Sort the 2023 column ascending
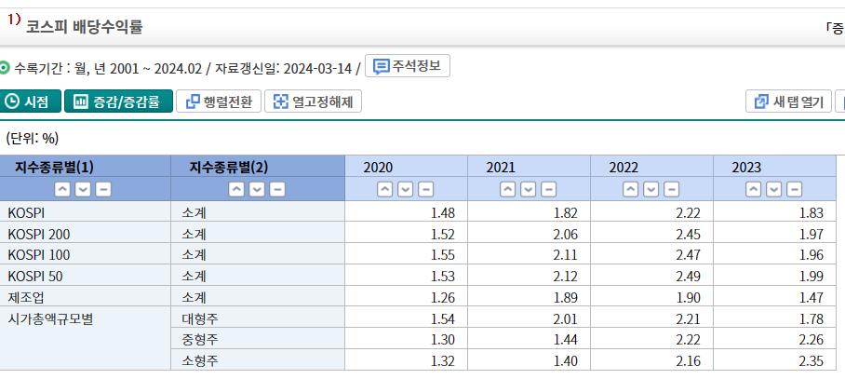 click(754, 189)
